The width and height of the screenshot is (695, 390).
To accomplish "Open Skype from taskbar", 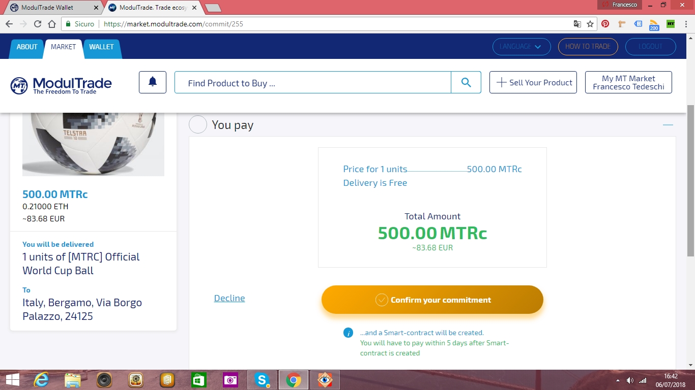I will point(262,380).
